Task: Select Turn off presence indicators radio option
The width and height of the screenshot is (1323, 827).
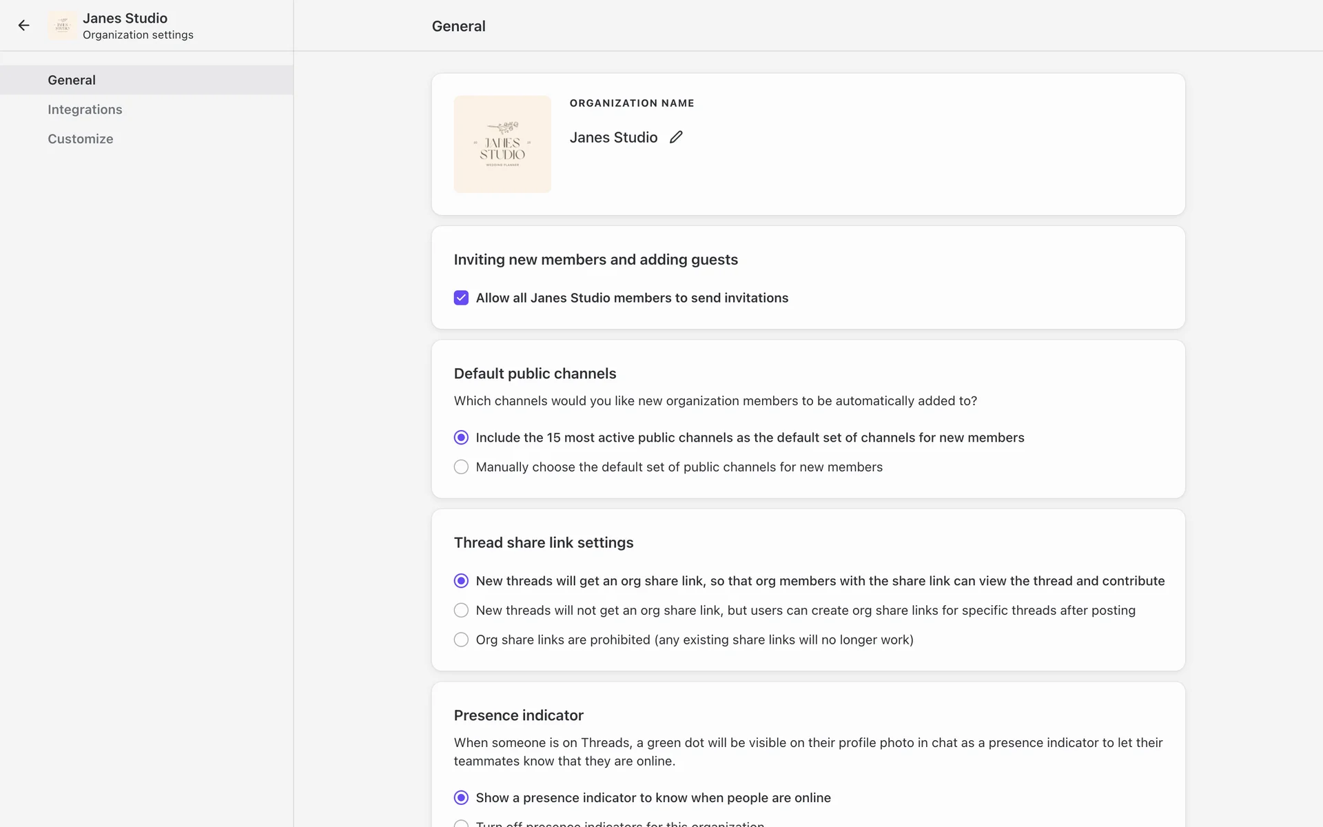Action: tap(461, 824)
